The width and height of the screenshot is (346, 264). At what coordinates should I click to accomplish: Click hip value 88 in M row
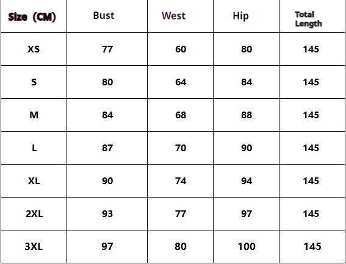point(247,115)
